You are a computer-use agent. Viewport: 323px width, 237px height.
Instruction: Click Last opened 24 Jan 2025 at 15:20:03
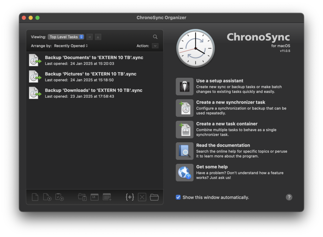point(79,64)
